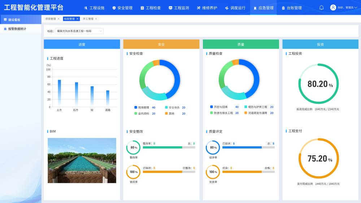Open the 调度运行 menu
This screenshot has height=203, width=361.
[x=235, y=8]
